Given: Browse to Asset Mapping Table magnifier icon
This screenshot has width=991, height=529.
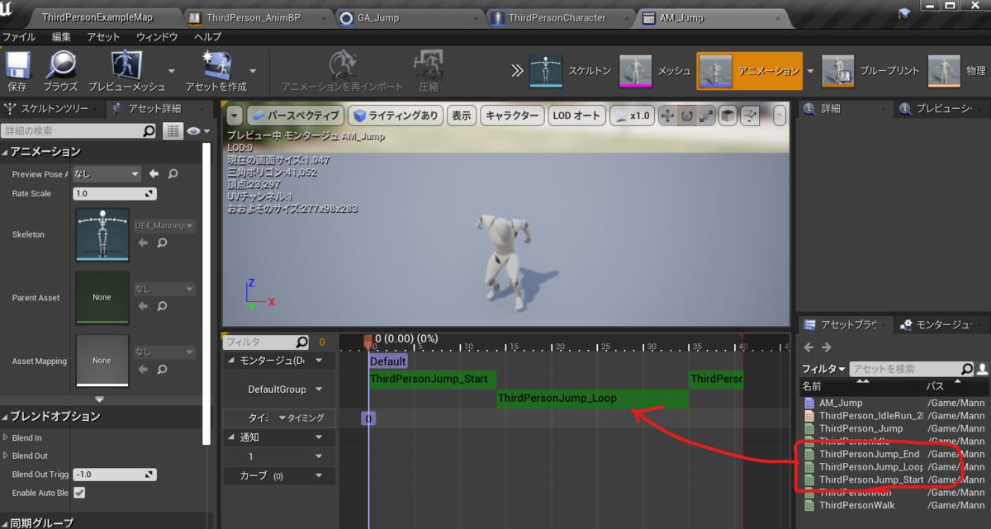Looking at the screenshot, I should (162, 368).
